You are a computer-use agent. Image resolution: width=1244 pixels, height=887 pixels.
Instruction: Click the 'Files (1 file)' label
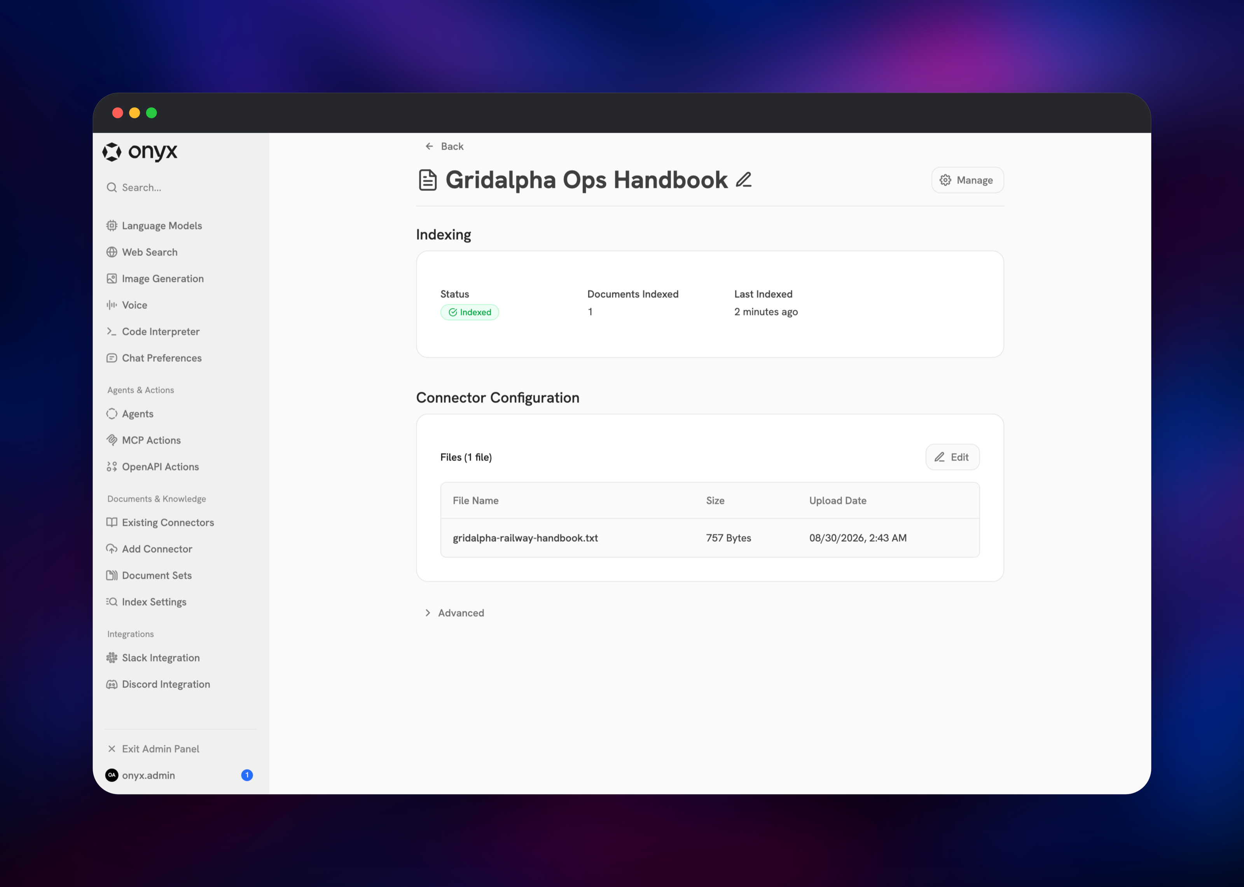point(466,457)
